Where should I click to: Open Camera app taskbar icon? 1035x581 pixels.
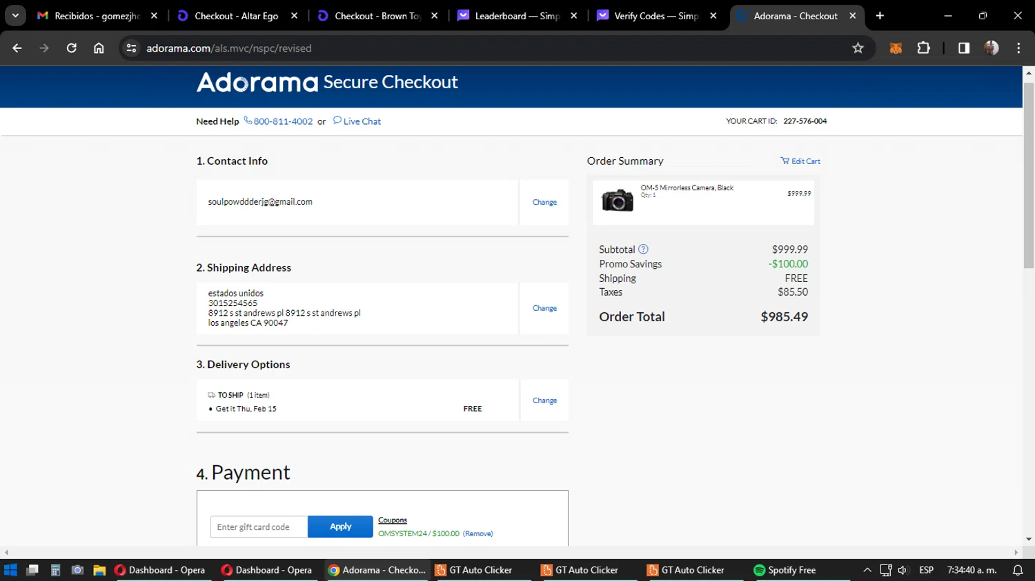click(x=77, y=570)
